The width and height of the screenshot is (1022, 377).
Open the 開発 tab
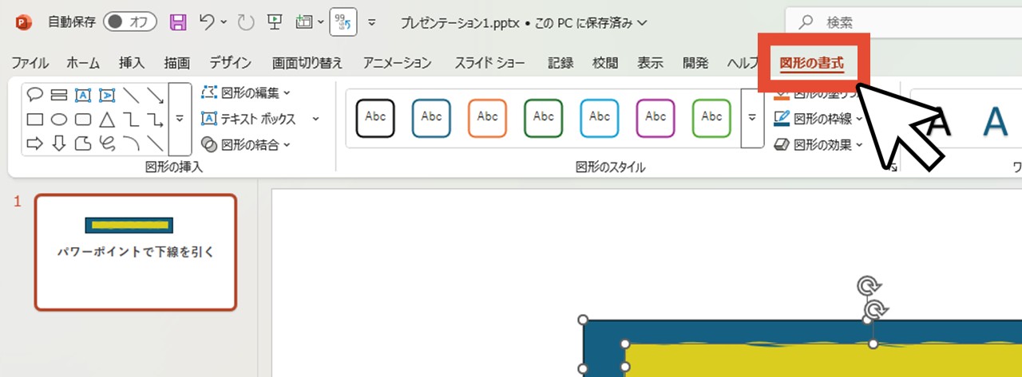point(695,63)
